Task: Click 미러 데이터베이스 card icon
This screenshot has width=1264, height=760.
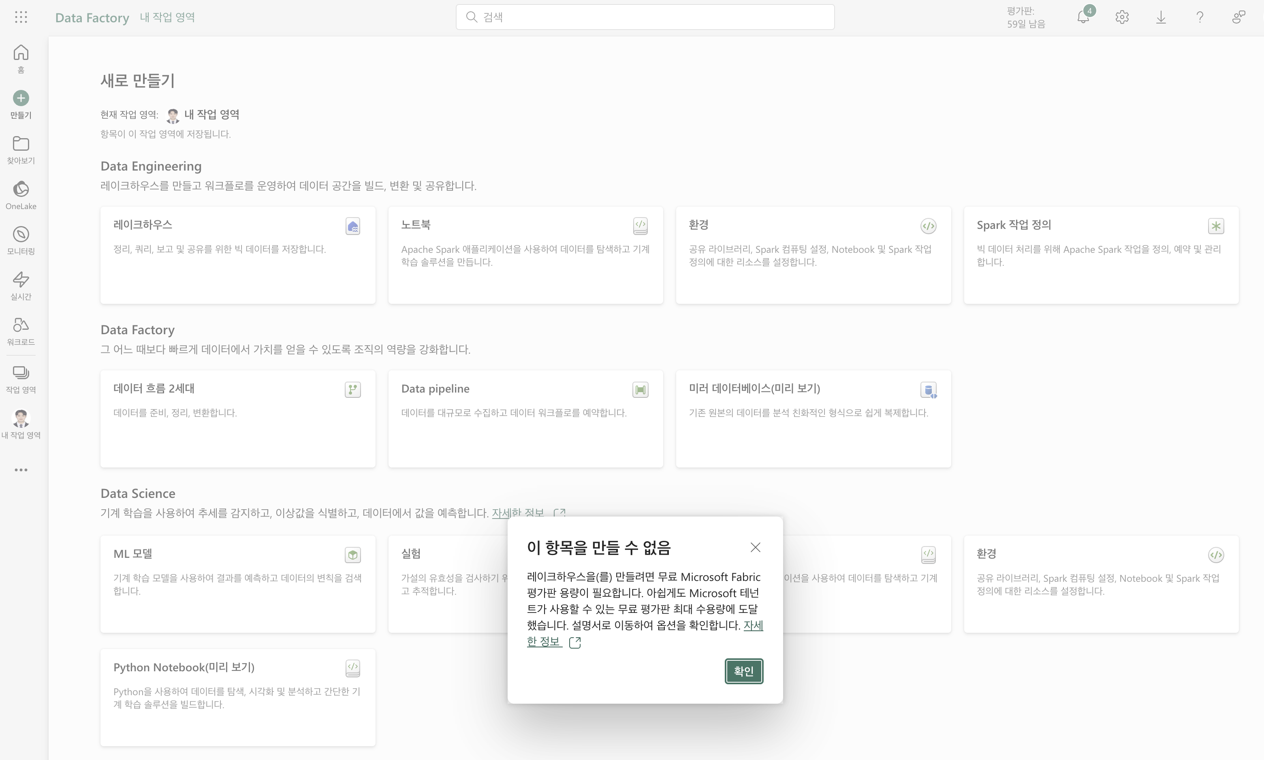Action: click(929, 390)
